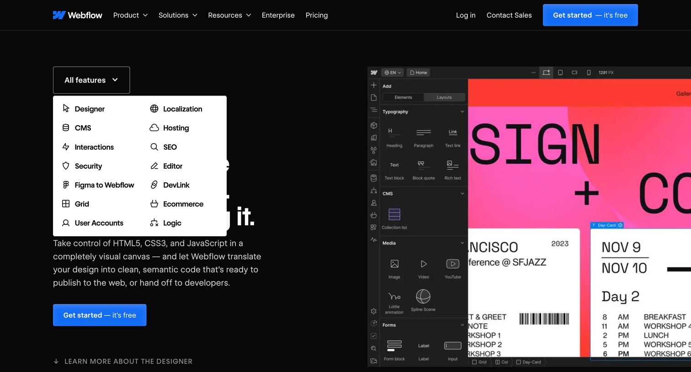Select the Collection list element
Viewport: 691px width, 372px height.
tap(394, 218)
